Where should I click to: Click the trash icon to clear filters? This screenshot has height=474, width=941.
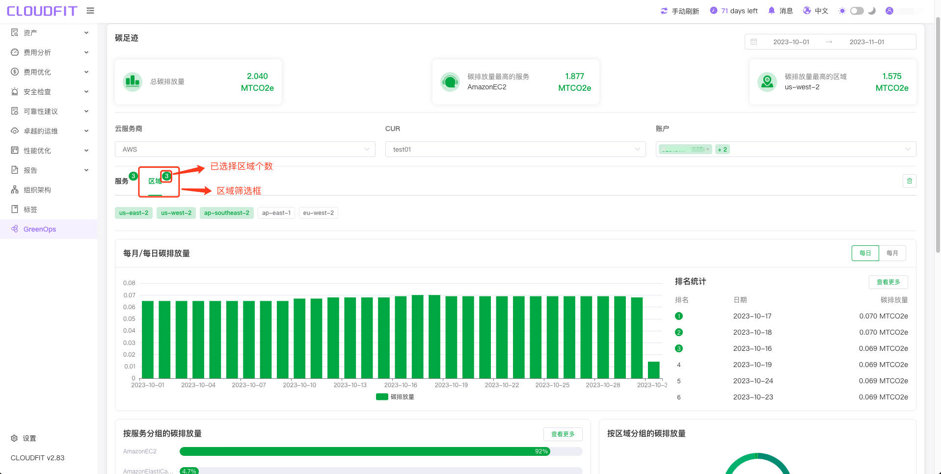coord(910,181)
